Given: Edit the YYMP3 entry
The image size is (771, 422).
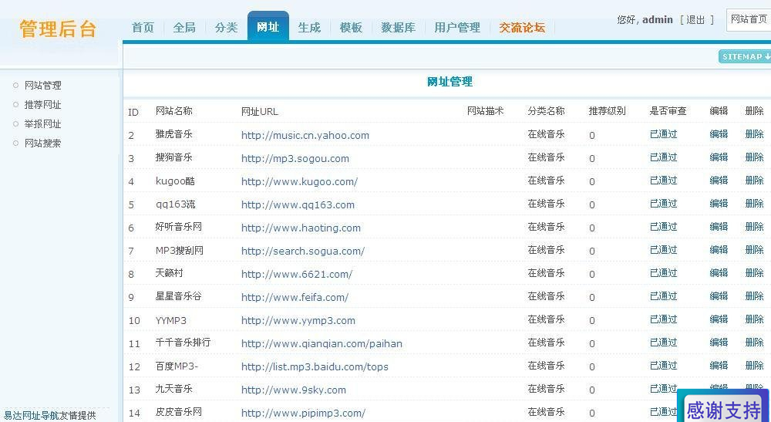Looking at the screenshot, I should tap(719, 319).
